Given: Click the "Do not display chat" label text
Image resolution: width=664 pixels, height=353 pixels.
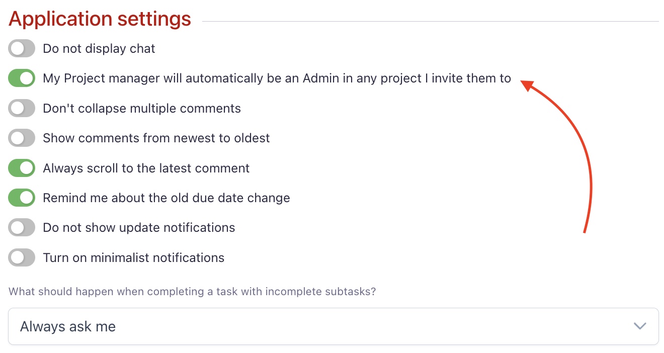Looking at the screenshot, I should pos(99,49).
